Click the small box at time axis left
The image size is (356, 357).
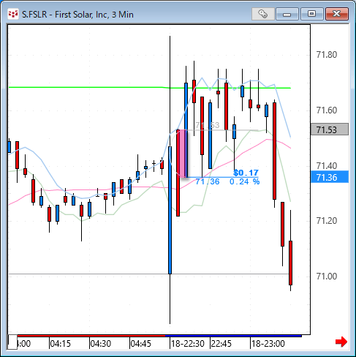12,342
